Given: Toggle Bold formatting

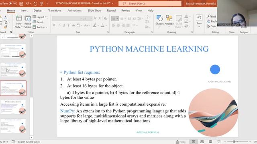Looking at the screenshot, I should (54, 25).
